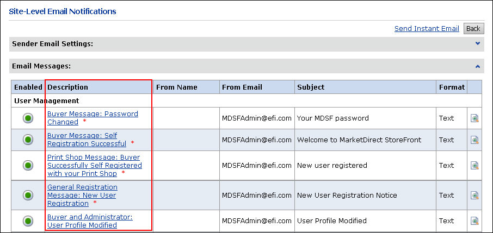Viewport: 493px width, 233px height.
Task: Toggle enabled status for General Registration Message
Action: point(28,196)
